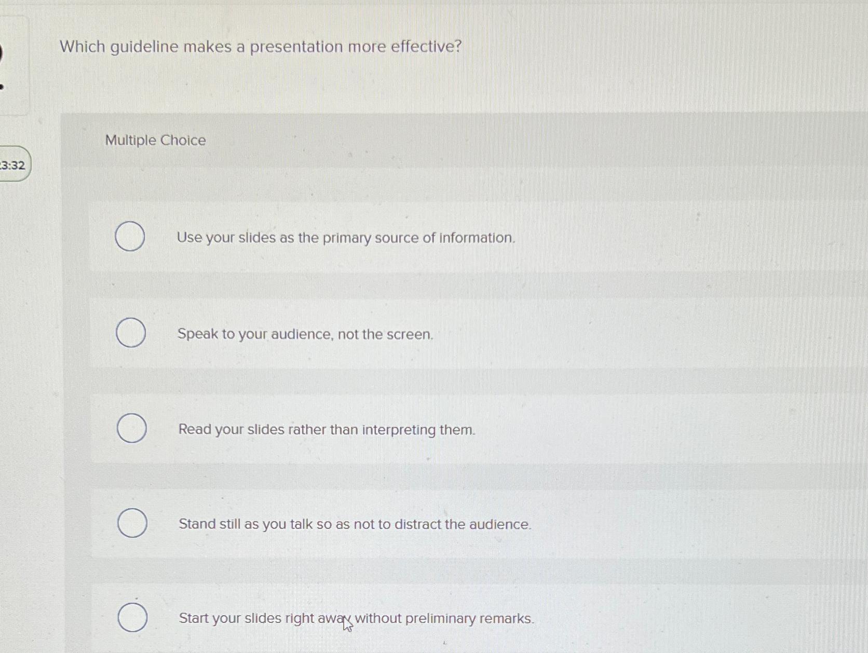Click the "Multiple Choice" label
The height and width of the screenshot is (653, 868).
pyautogui.click(x=154, y=140)
